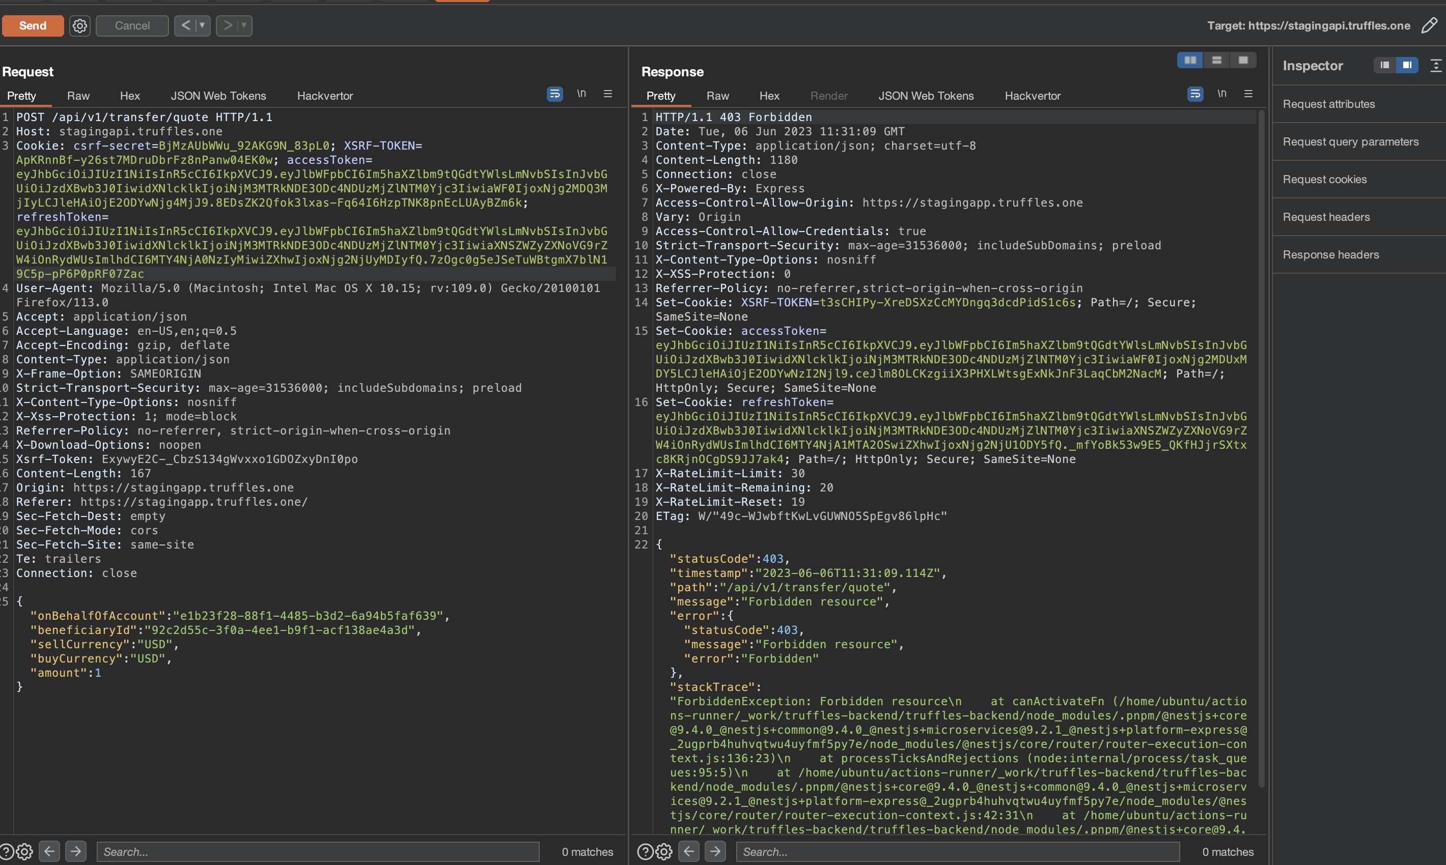Select the Pretty view for request
The height and width of the screenshot is (865, 1446).
click(20, 96)
